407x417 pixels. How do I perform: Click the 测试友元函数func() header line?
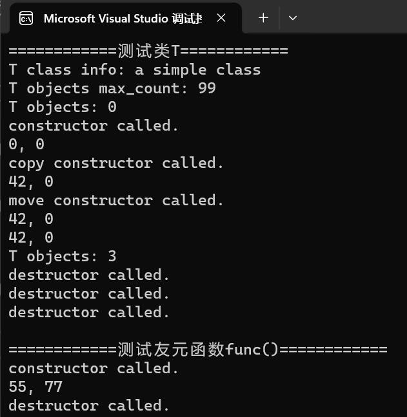(197, 349)
